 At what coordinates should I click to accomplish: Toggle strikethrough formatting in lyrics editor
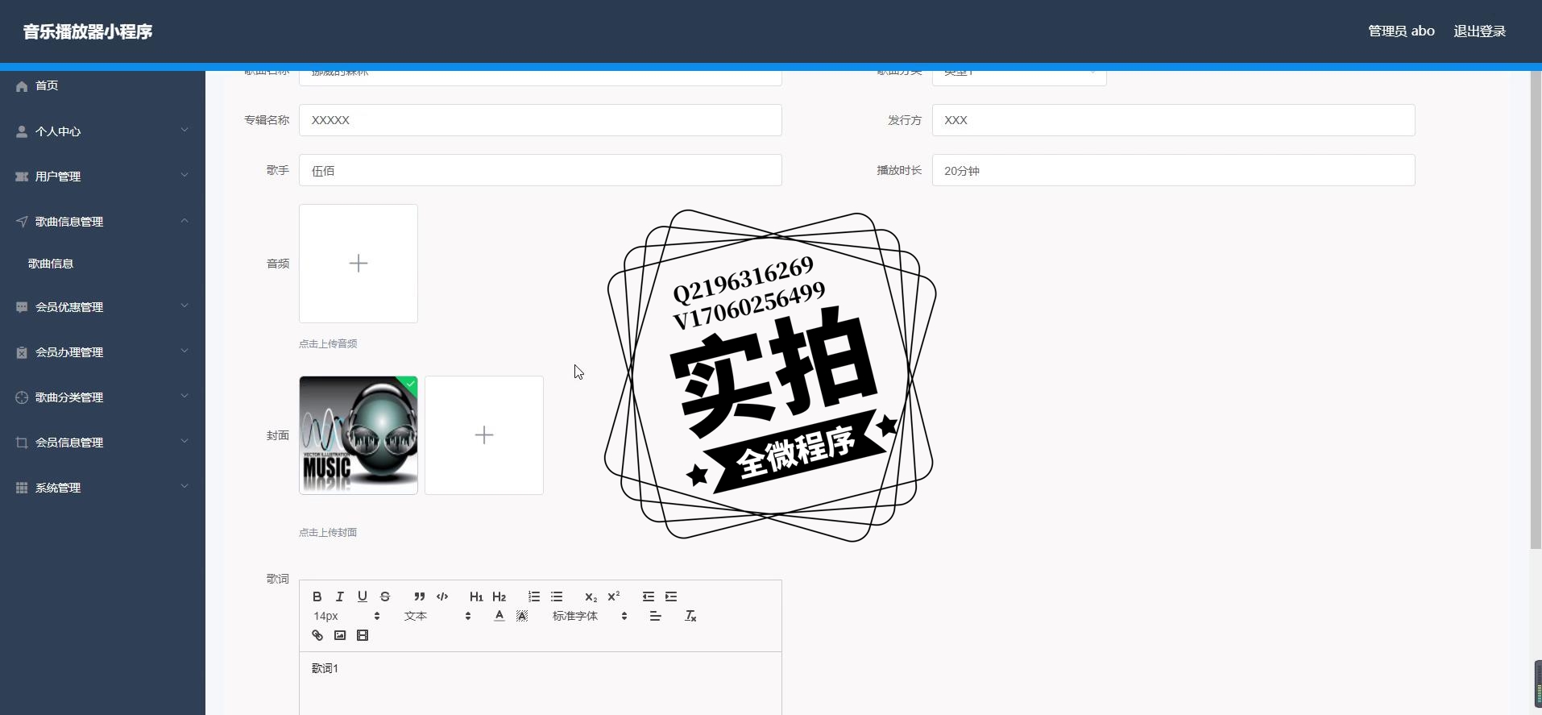385,597
